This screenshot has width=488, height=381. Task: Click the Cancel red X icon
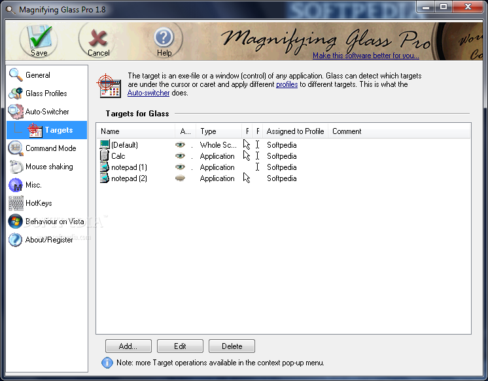(98, 39)
